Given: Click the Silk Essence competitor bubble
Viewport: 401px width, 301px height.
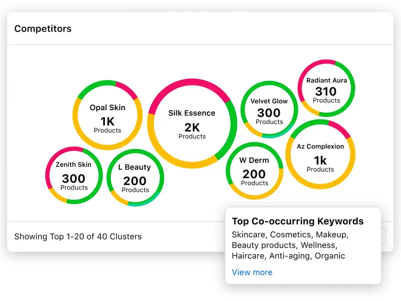Looking at the screenshot, I should [192, 124].
